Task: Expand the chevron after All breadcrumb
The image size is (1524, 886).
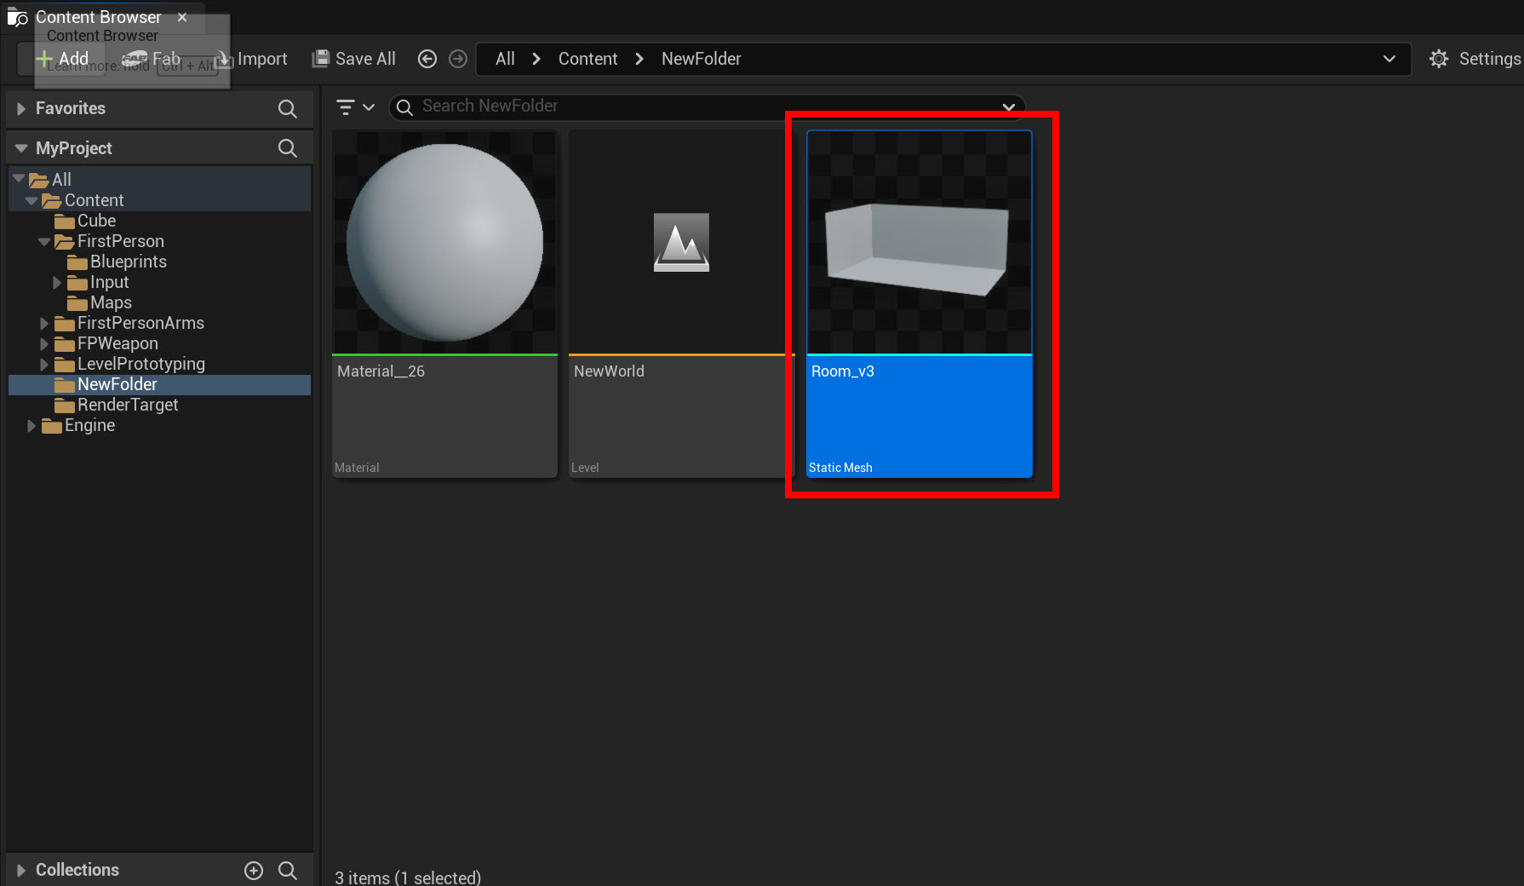Action: pos(536,59)
